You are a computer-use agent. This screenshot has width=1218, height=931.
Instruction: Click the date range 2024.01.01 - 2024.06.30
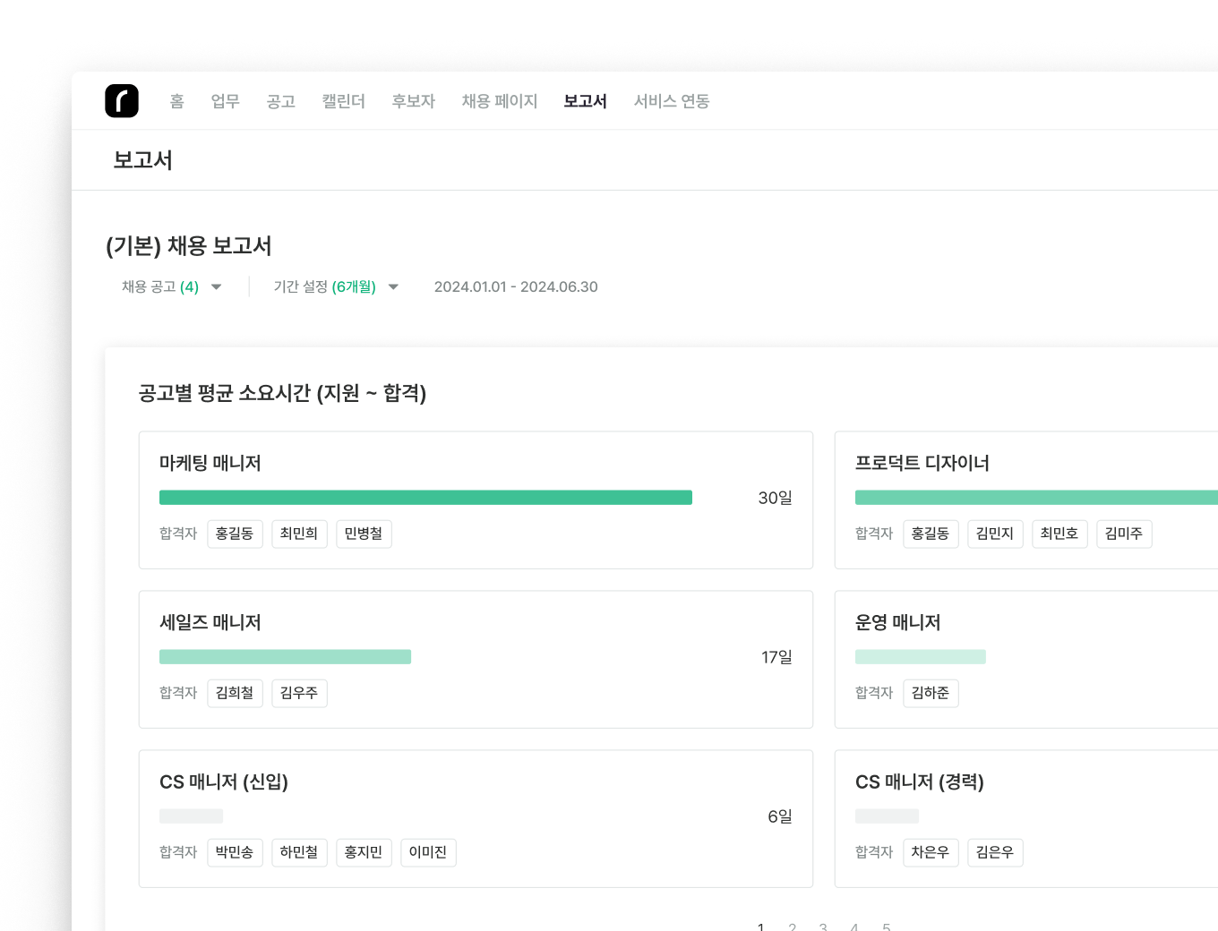coord(516,286)
